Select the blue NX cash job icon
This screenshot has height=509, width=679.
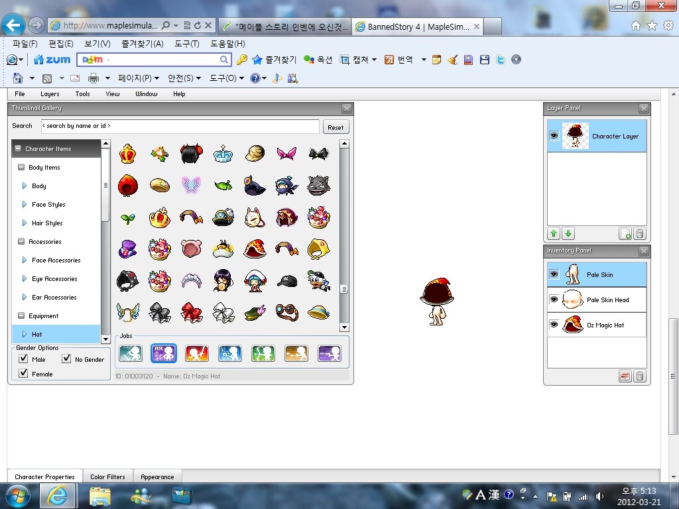(164, 353)
